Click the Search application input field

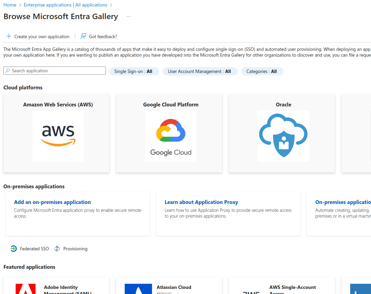point(55,71)
